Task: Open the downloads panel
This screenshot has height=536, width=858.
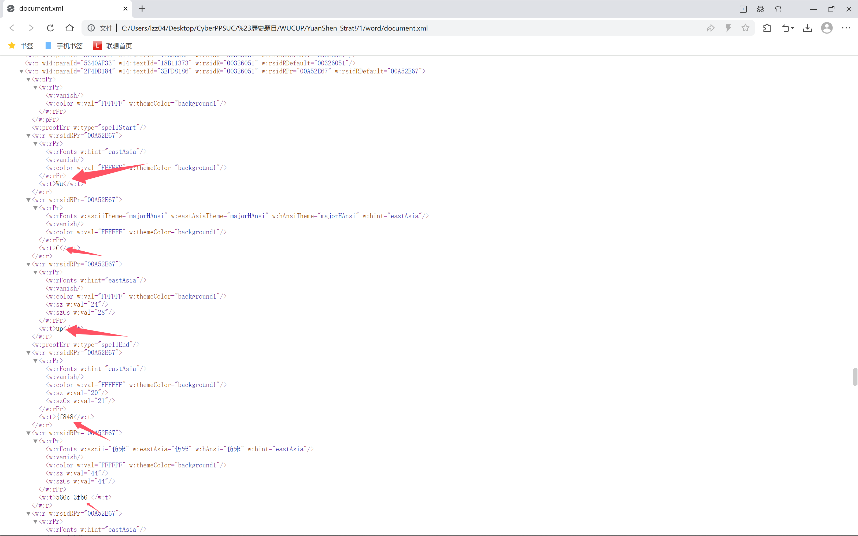Action: click(x=808, y=28)
